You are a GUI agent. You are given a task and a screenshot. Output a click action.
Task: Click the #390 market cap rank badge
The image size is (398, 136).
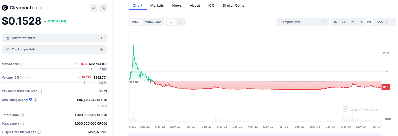103,69
